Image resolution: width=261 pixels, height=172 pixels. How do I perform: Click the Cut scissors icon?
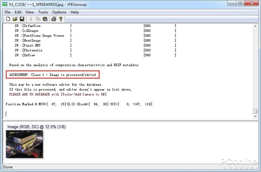coord(31,19)
